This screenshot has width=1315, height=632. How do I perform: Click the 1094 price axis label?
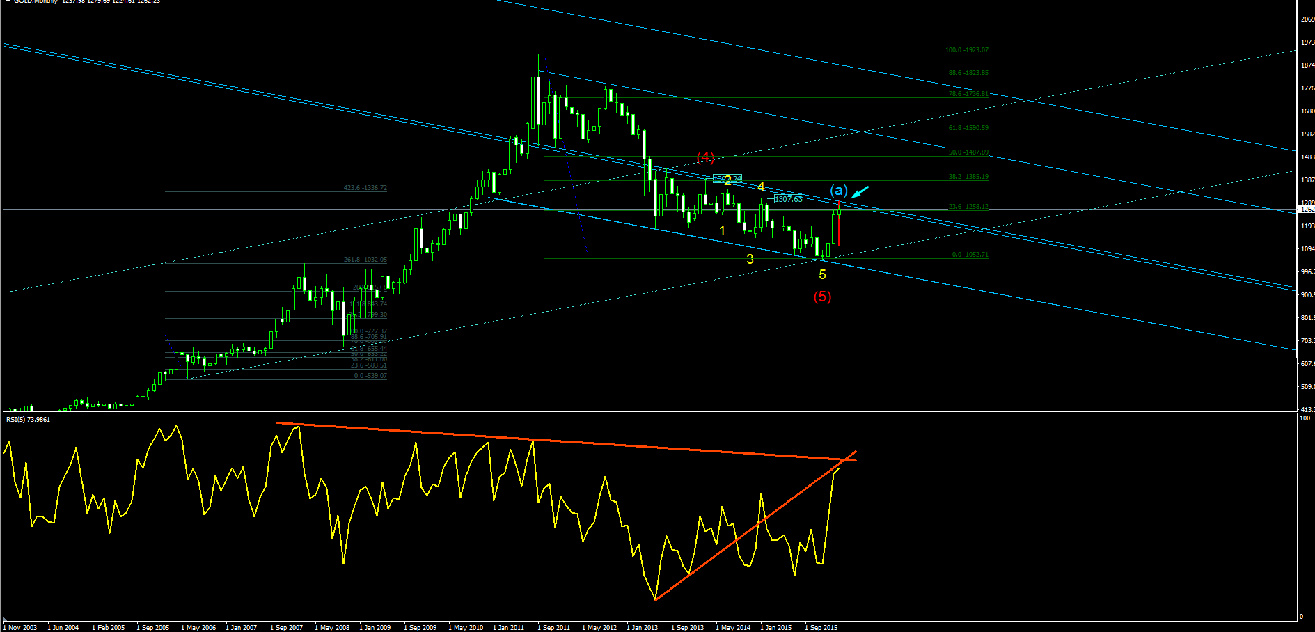(1307, 249)
